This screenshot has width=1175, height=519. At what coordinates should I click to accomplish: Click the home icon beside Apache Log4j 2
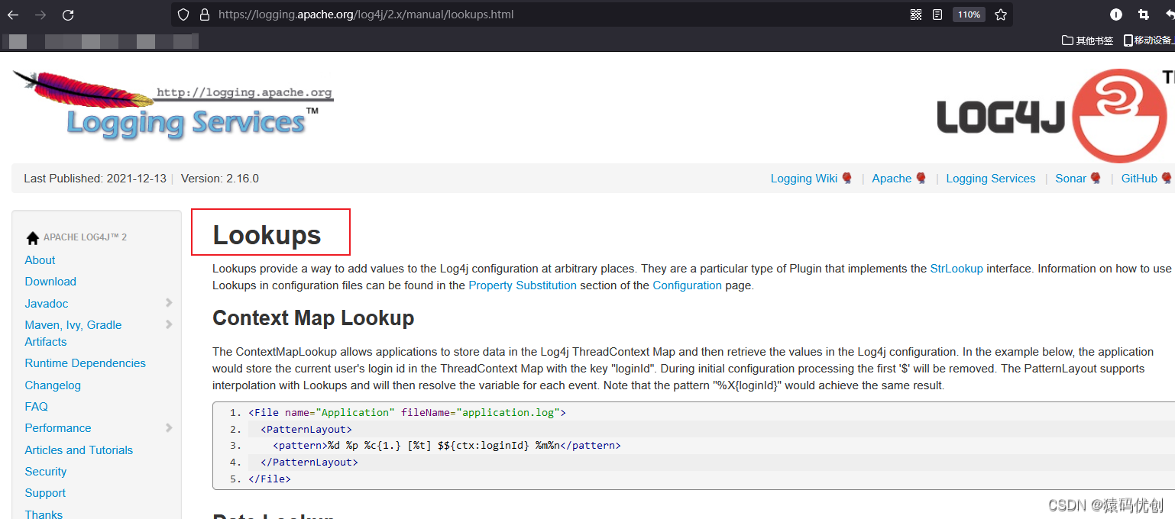(x=33, y=237)
